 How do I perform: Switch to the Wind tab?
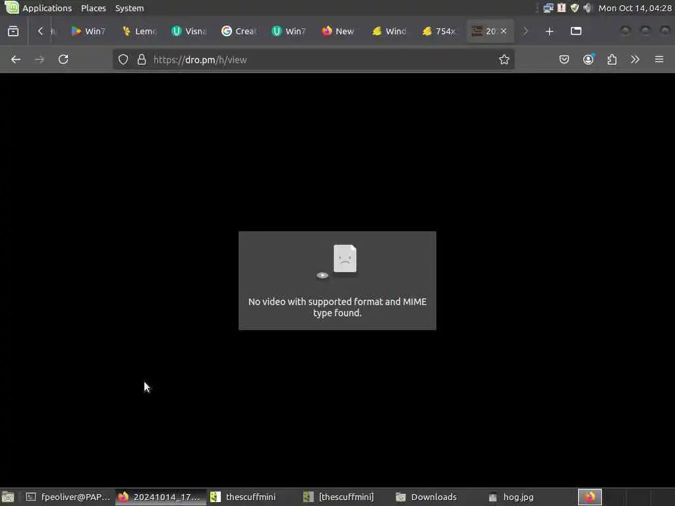(389, 31)
